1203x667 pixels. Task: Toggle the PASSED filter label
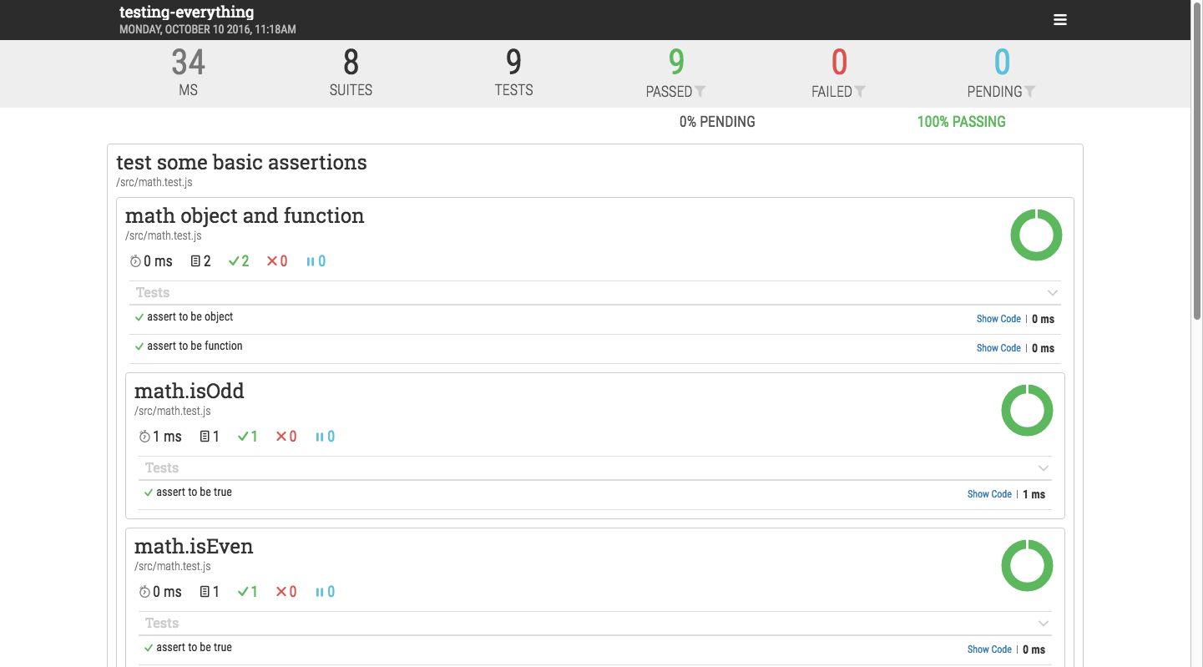670,92
